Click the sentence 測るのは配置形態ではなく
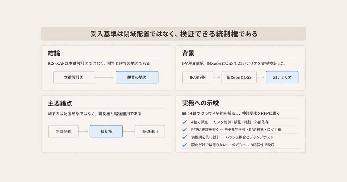Viewport: 347px width, 182px height. [x=94, y=114]
